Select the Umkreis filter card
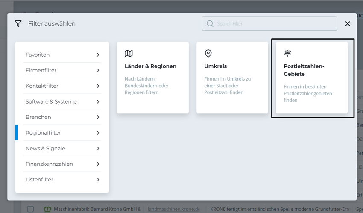This screenshot has height=213, width=363. click(x=232, y=78)
